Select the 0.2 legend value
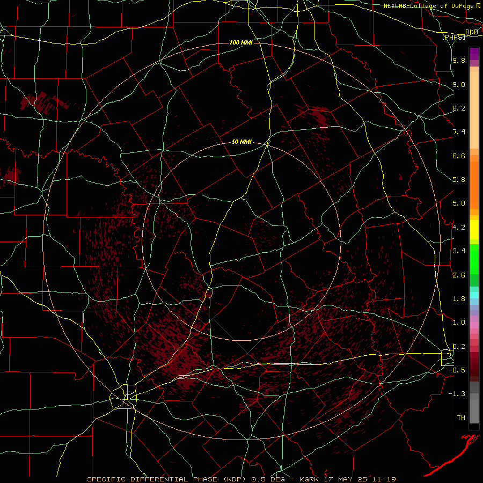The height and width of the screenshot is (483, 483). (x=459, y=347)
